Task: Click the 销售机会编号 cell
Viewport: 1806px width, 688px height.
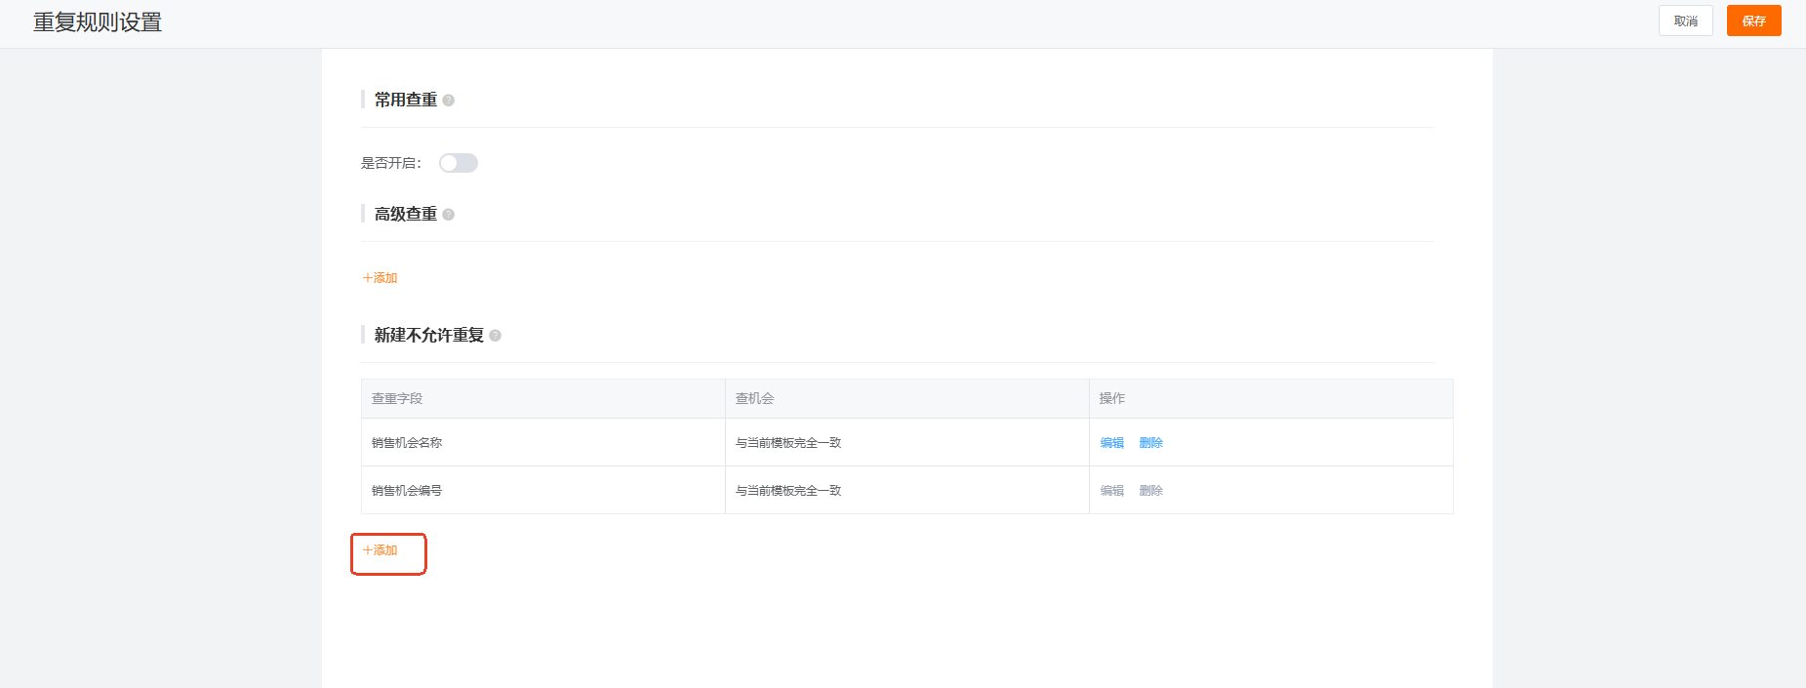Action: pyautogui.click(x=542, y=490)
